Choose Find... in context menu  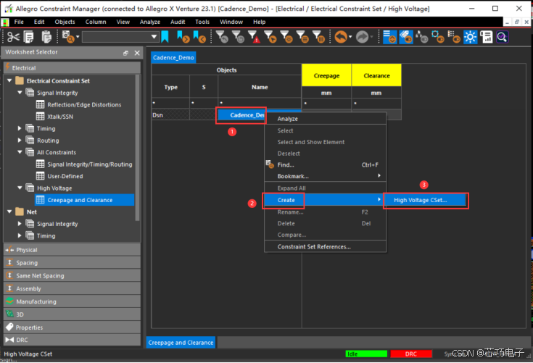click(326, 165)
